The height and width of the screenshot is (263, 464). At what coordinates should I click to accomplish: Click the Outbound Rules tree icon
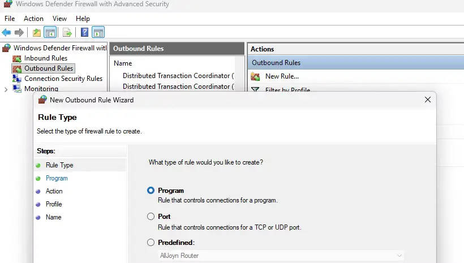tap(17, 68)
